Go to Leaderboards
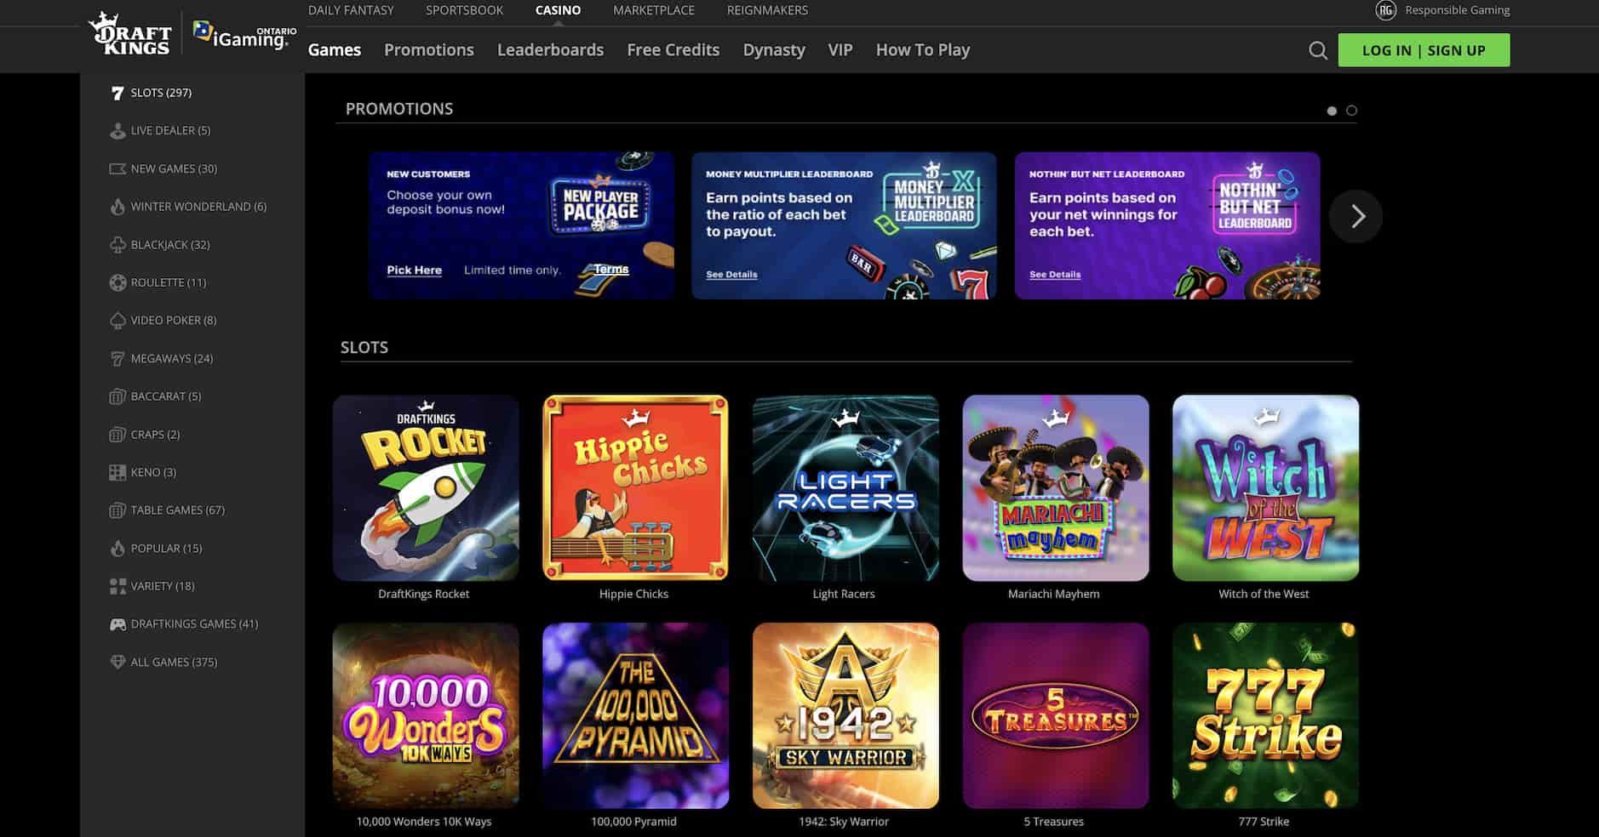This screenshot has width=1599, height=837. [551, 50]
